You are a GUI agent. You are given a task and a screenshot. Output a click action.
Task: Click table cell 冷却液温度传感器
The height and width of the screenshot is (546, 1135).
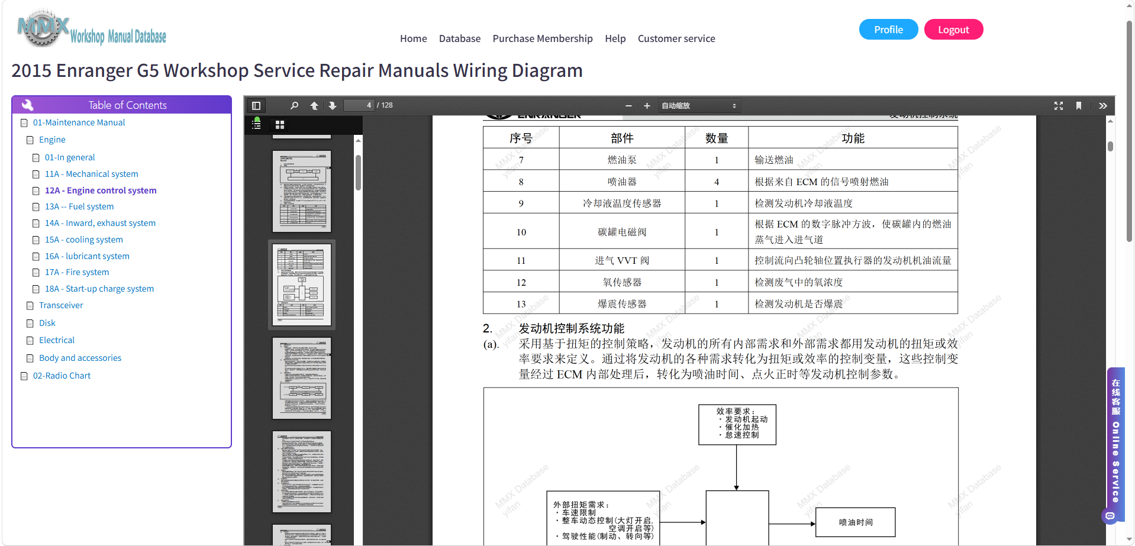tap(622, 203)
